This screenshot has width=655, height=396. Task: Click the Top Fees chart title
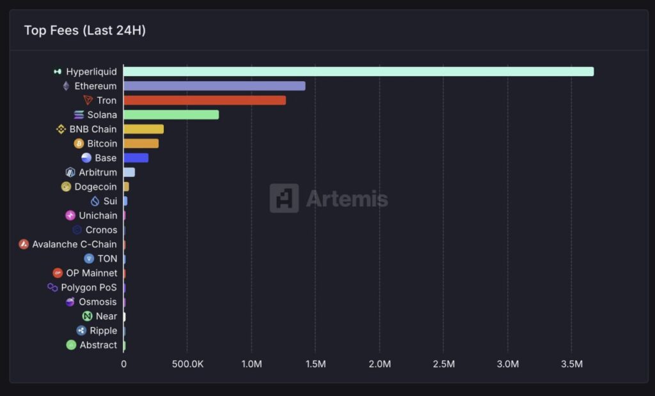[x=84, y=30]
